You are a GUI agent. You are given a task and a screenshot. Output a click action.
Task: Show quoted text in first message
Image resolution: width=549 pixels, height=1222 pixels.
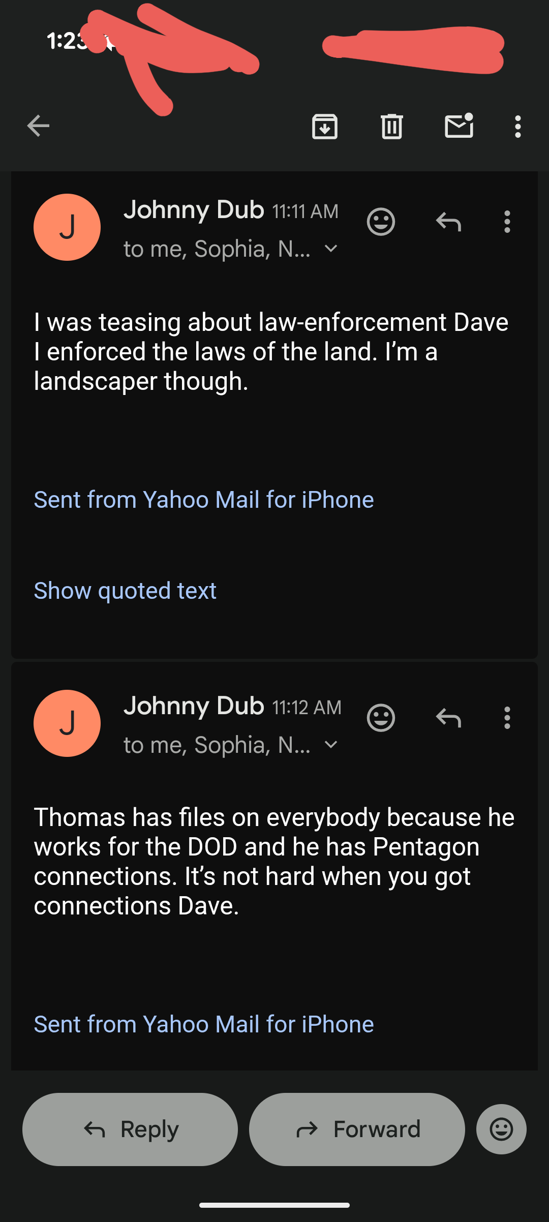coord(125,591)
